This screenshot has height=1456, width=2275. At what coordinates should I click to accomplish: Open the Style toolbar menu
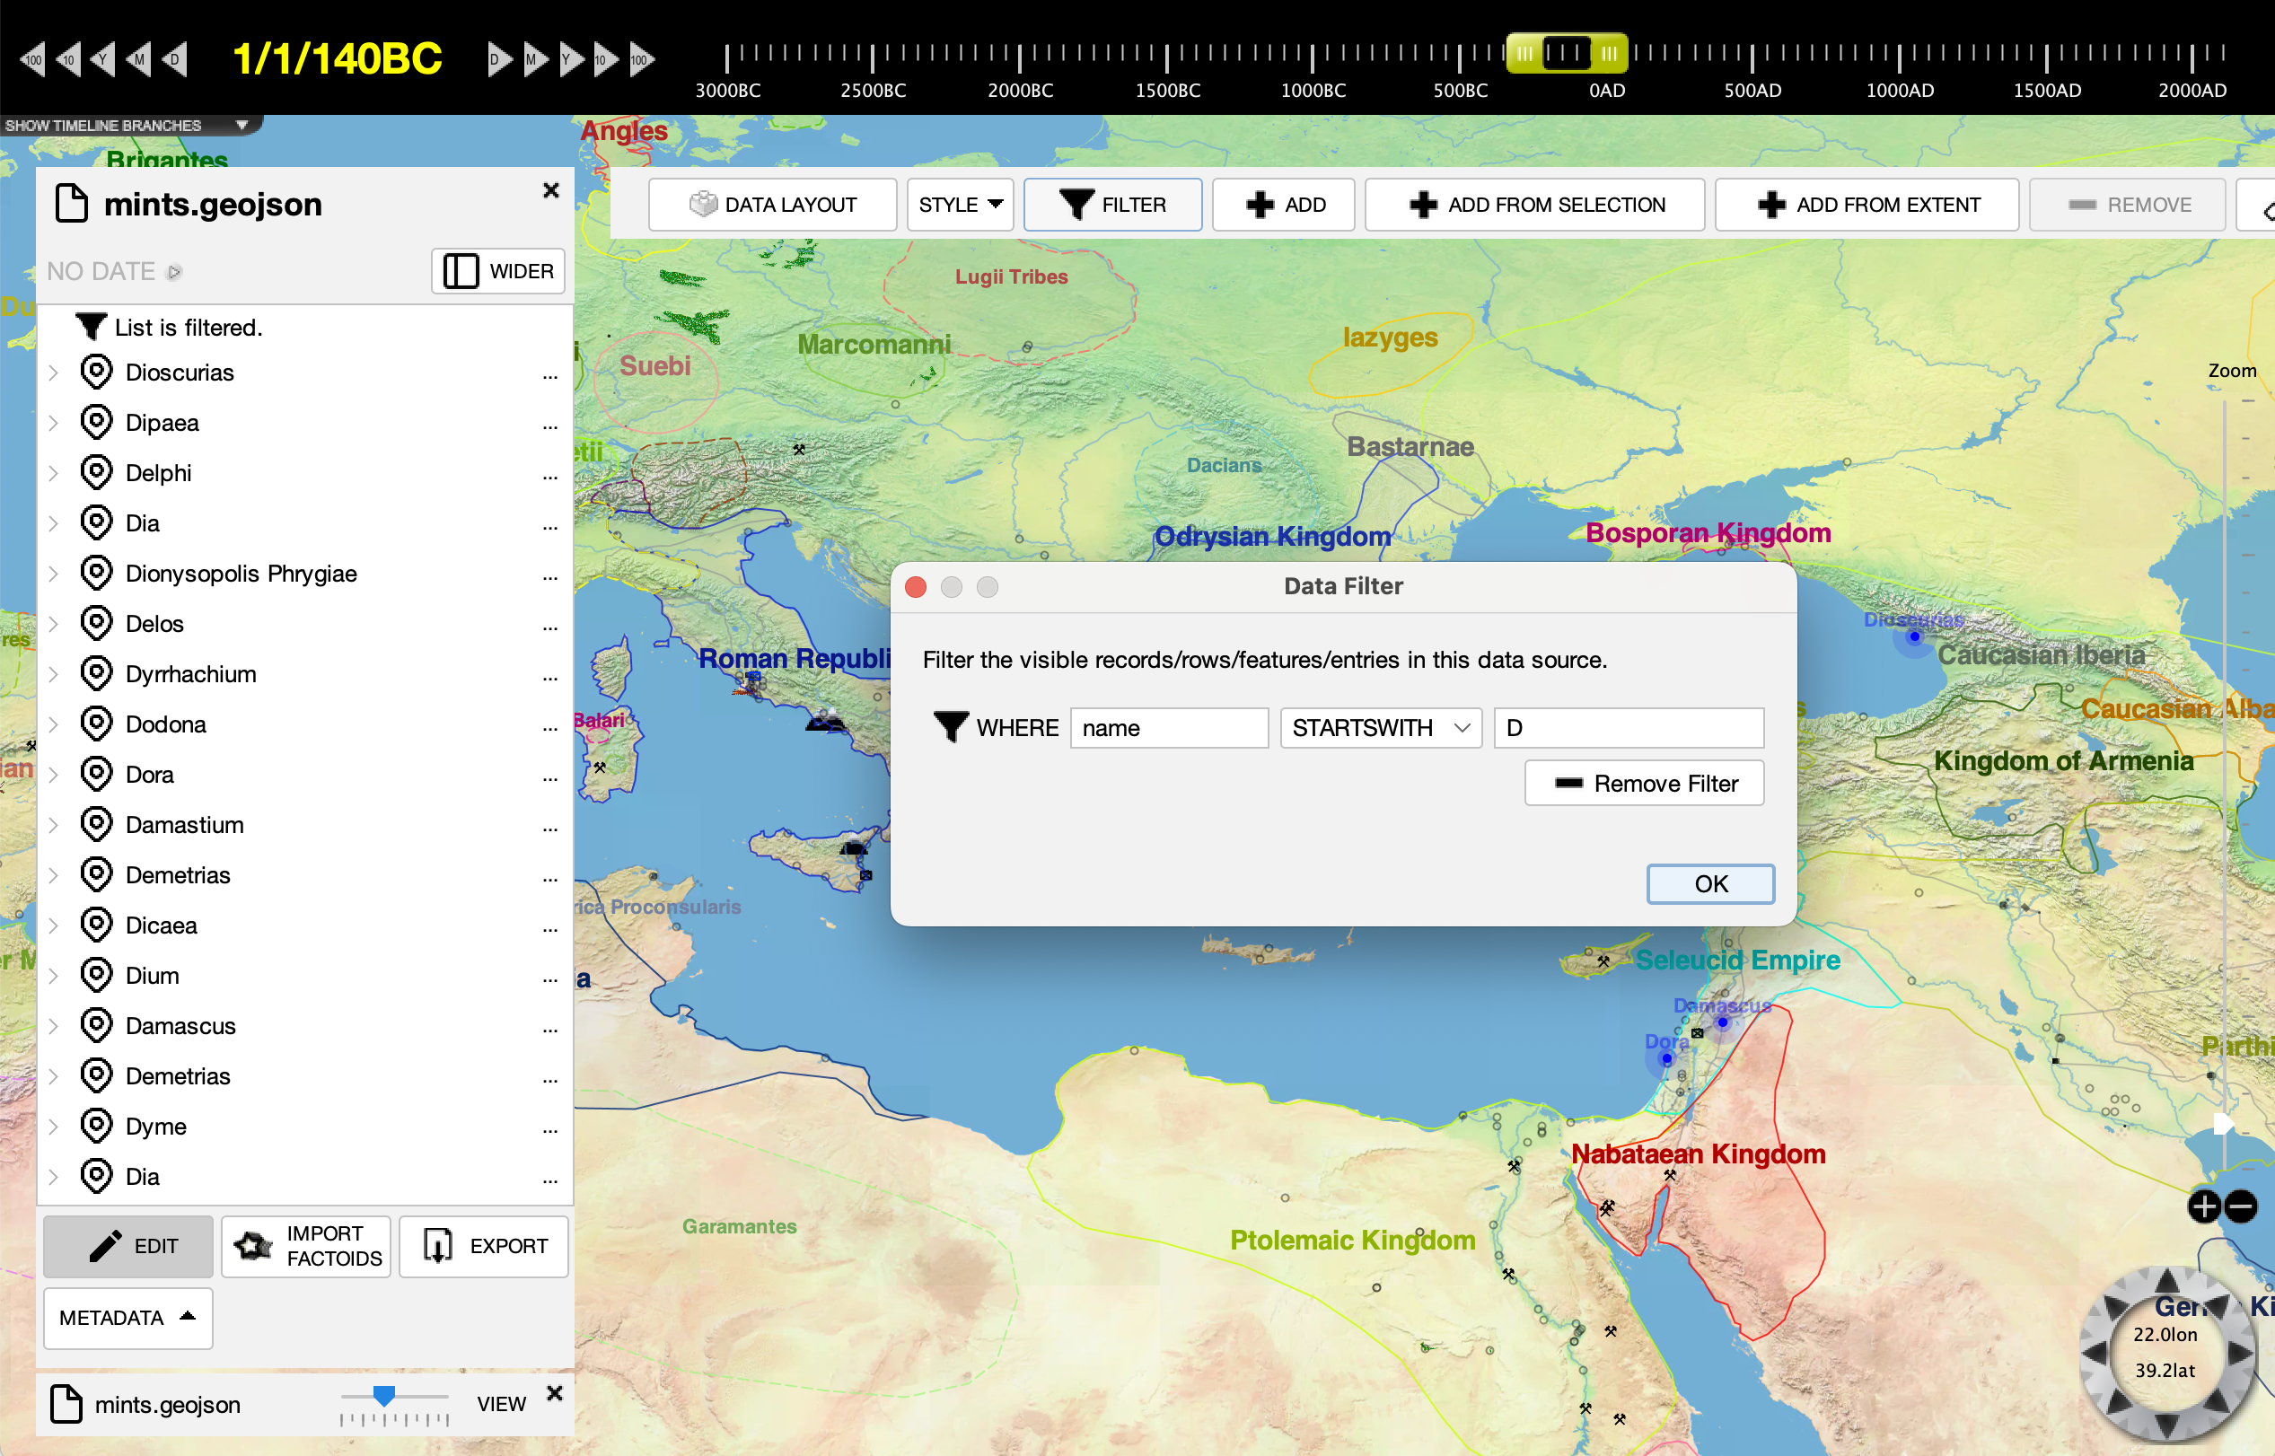(959, 205)
